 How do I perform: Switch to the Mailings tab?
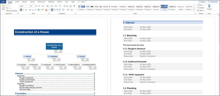(51, 2)
